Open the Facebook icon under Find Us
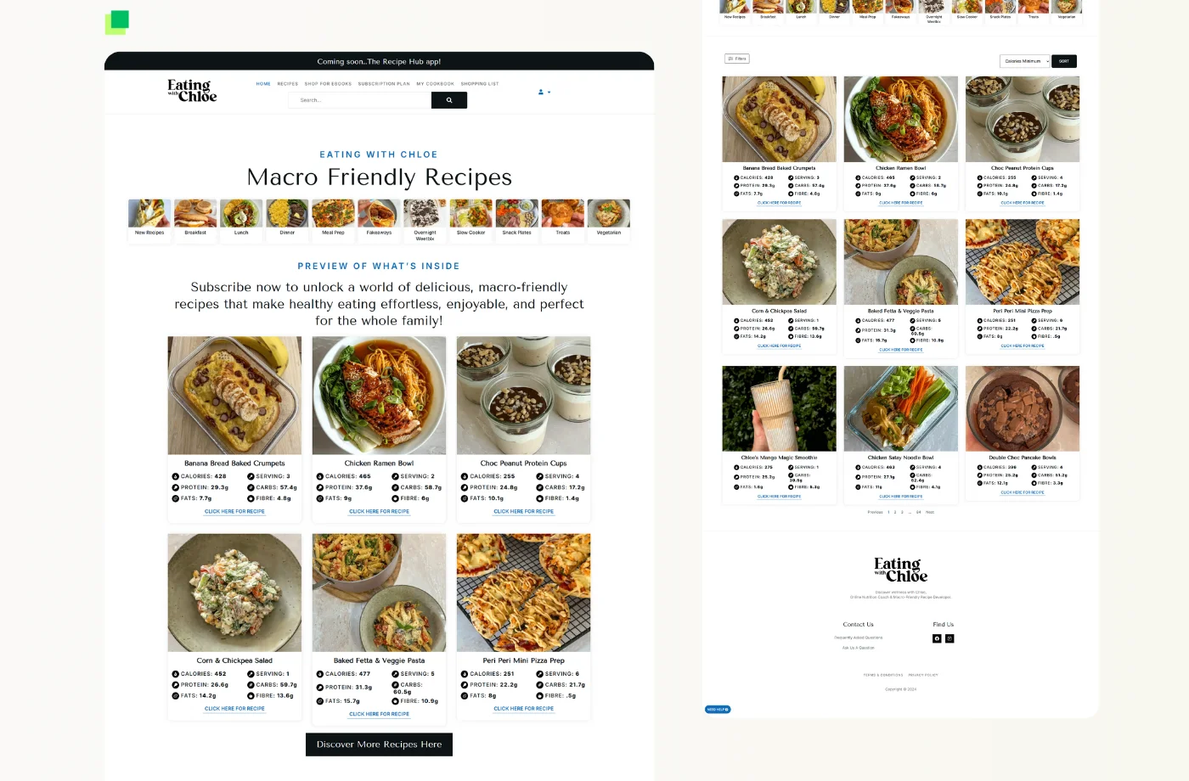 pos(937,638)
